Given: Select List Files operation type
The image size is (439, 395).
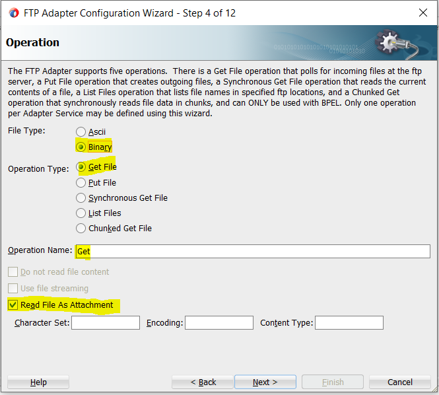Looking at the screenshot, I should pos(81,213).
